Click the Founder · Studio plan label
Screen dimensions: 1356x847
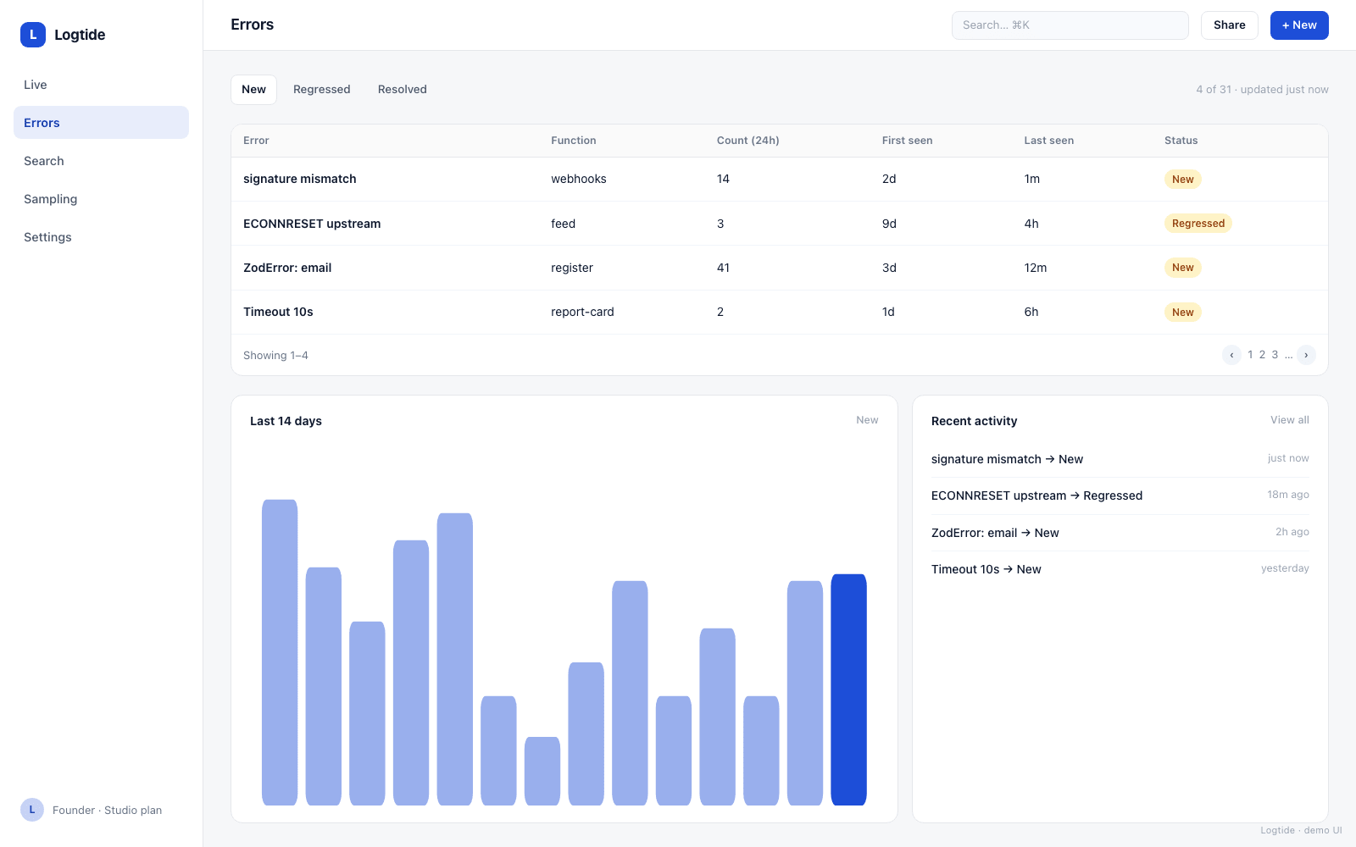[x=107, y=811]
